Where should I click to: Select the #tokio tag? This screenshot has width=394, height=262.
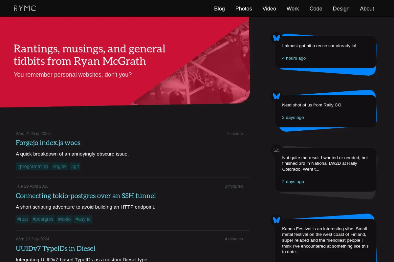point(64,219)
